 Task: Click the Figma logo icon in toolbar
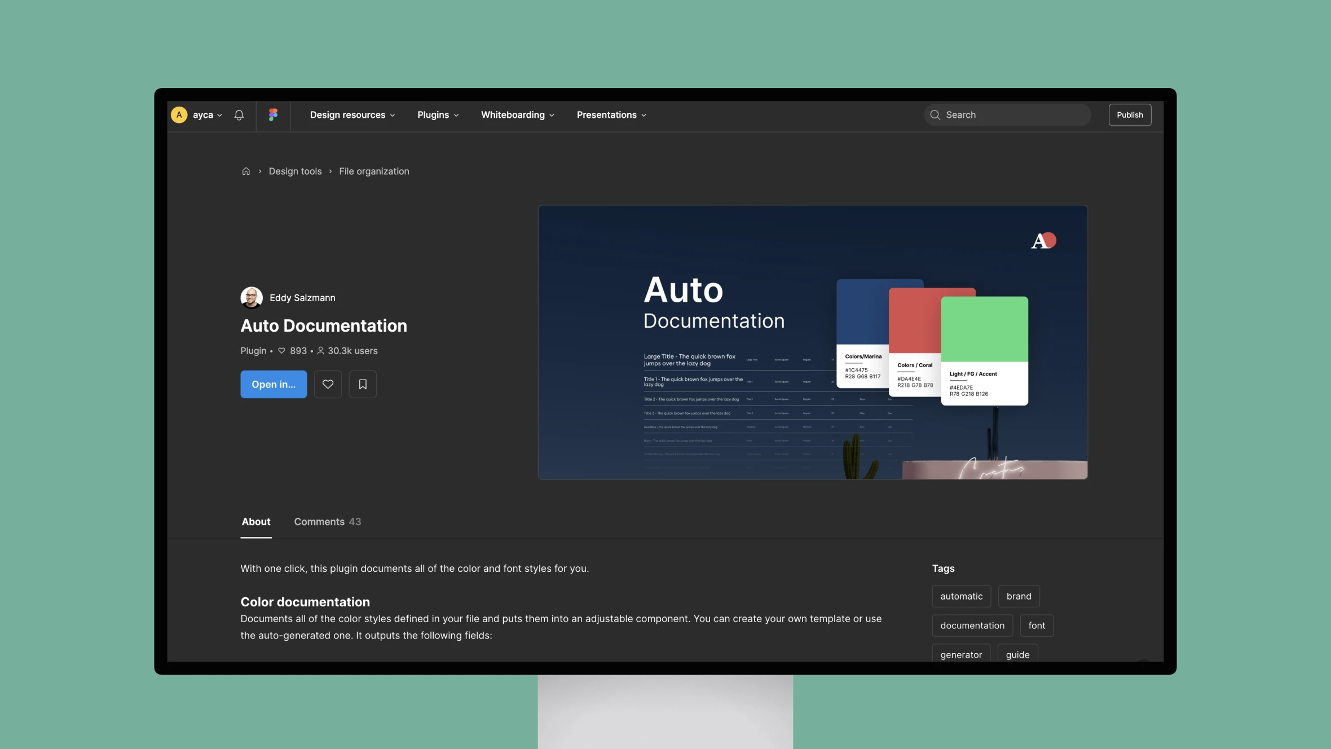(x=272, y=114)
